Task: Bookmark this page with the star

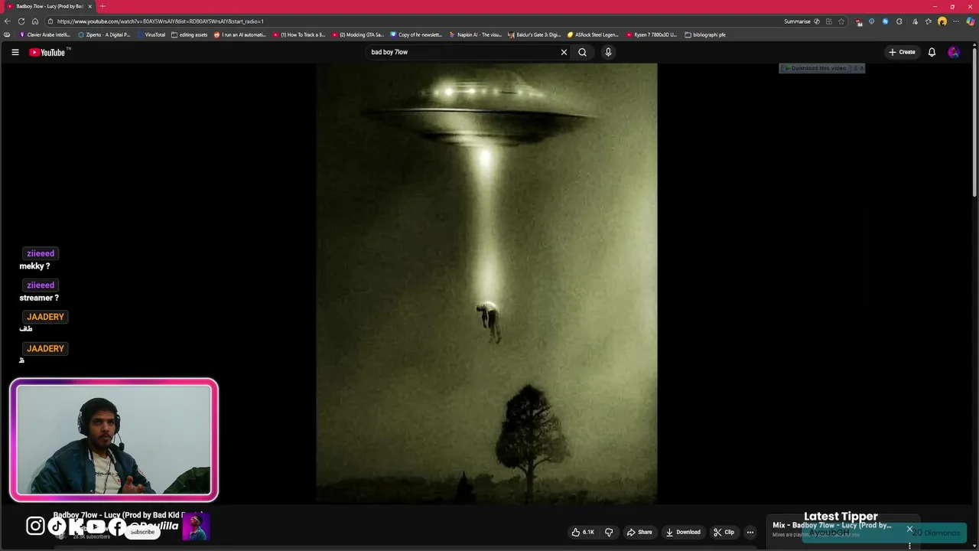Action: (841, 21)
